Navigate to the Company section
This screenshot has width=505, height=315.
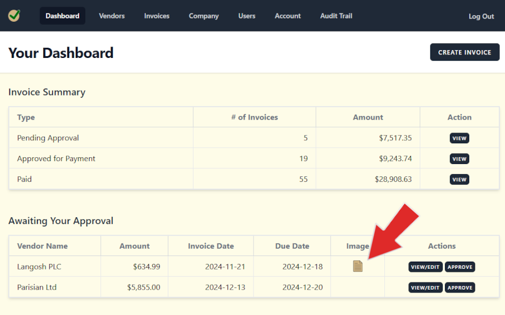pyautogui.click(x=204, y=16)
